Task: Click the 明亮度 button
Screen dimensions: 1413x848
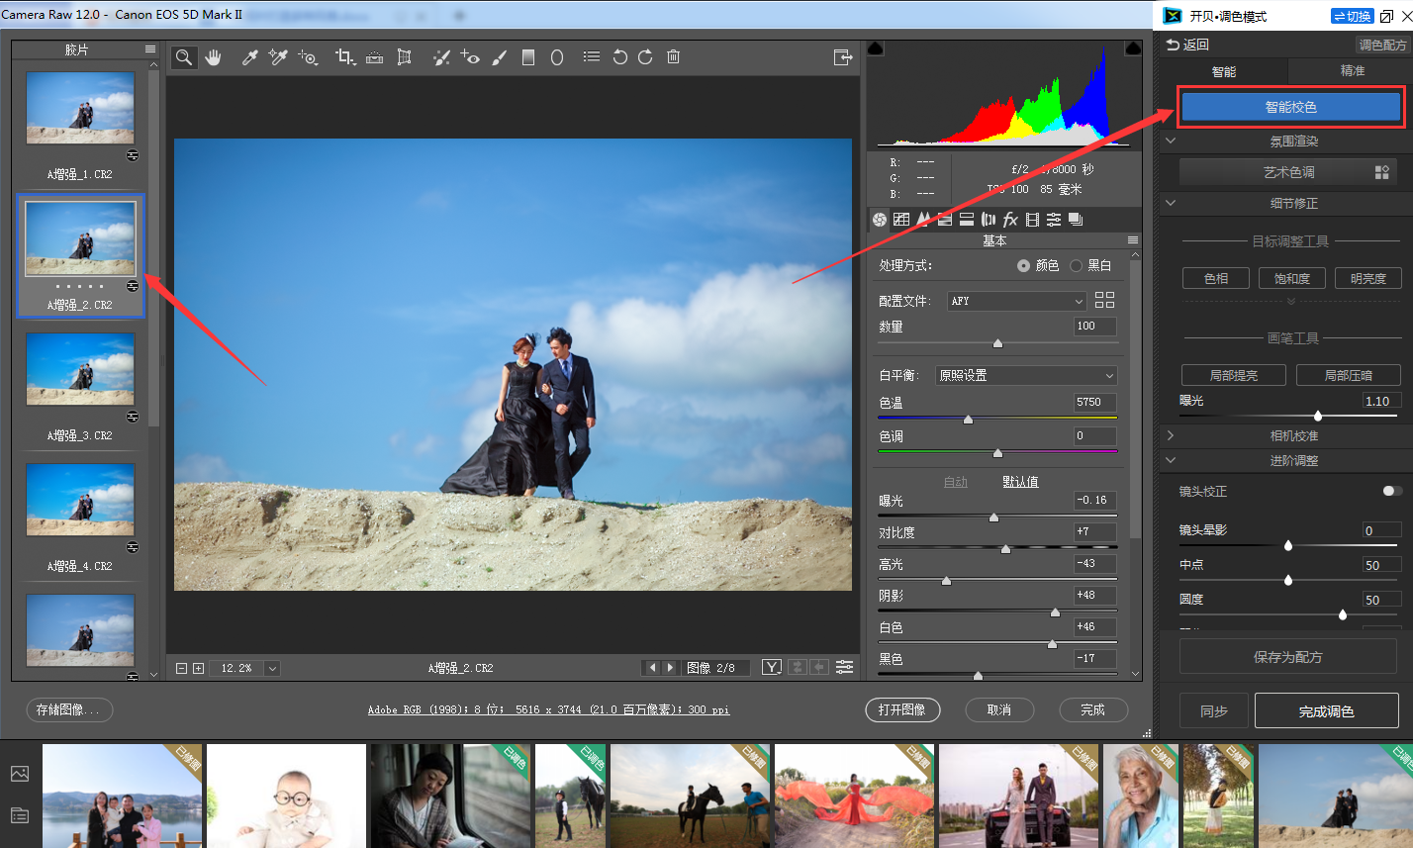Action: (x=1368, y=279)
